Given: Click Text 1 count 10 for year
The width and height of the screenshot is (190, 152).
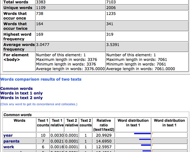Looking at the screenshot, I should (43, 135).
